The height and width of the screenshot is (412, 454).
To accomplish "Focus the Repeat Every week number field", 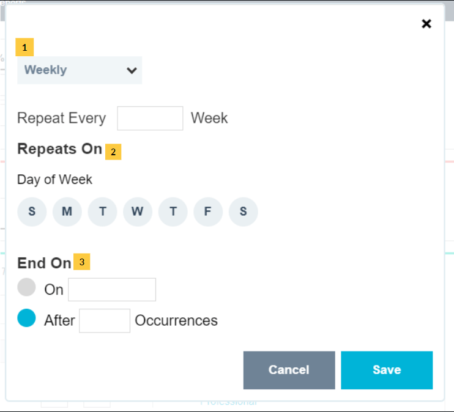I will (x=150, y=118).
